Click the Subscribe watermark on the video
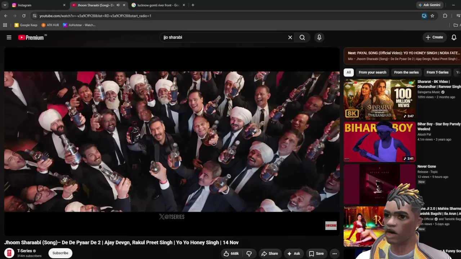The image size is (461, 259). coord(331,226)
